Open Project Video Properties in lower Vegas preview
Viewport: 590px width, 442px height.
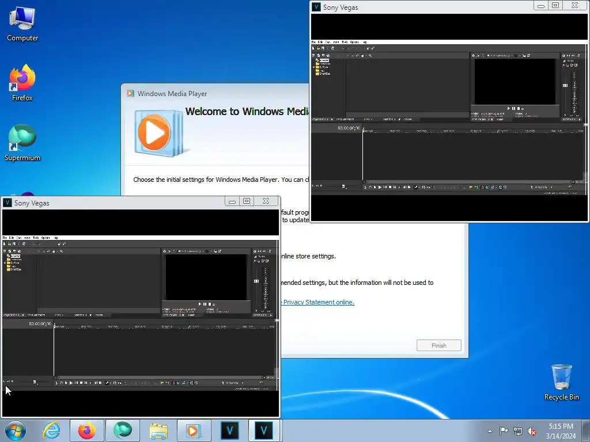pos(164,252)
